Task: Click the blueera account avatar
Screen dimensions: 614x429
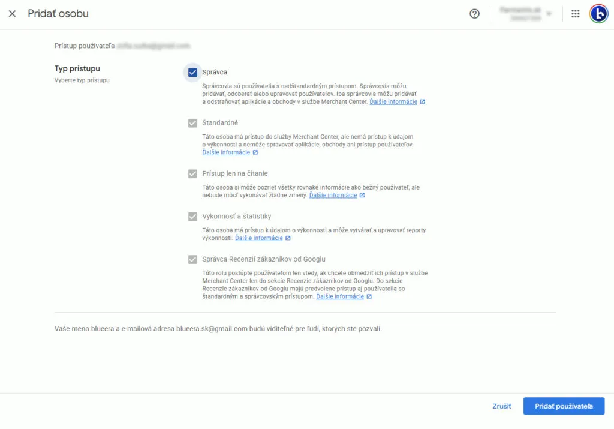Action: 598,14
